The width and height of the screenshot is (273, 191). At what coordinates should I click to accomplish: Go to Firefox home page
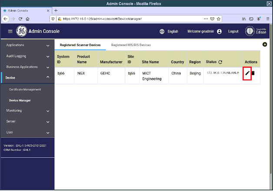tap(27, 19)
